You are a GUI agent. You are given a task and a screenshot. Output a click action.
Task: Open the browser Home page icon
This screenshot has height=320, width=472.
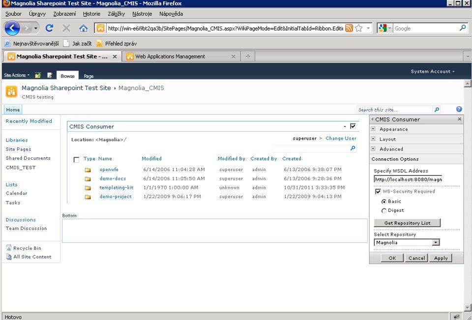click(84, 29)
